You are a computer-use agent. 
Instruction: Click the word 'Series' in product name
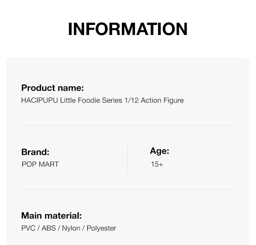pyautogui.click(x=112, y=100)
